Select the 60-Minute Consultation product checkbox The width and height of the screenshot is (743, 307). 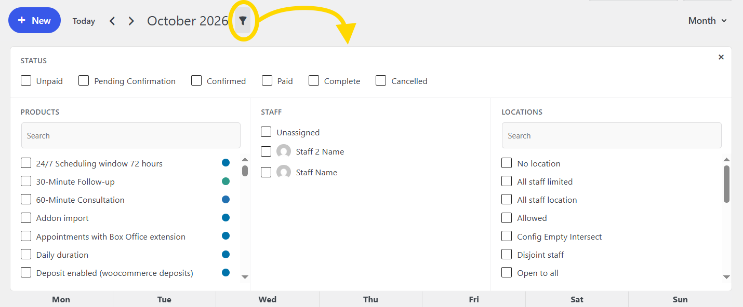coord(26,199)
